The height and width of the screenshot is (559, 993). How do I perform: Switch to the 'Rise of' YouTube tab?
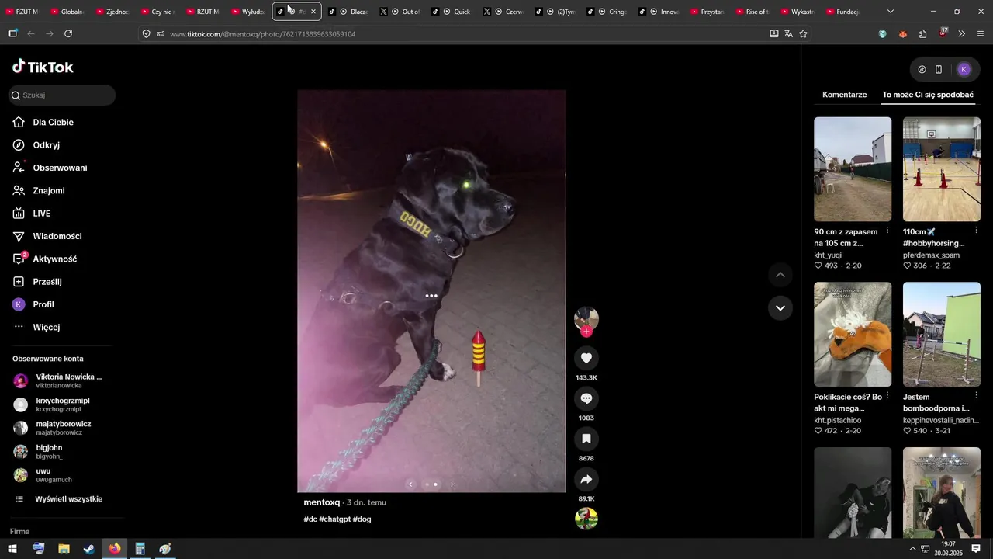tap(751, 12)
